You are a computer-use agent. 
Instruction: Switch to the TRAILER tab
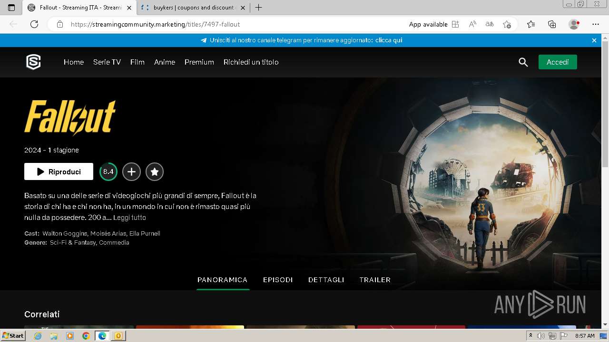375,280
